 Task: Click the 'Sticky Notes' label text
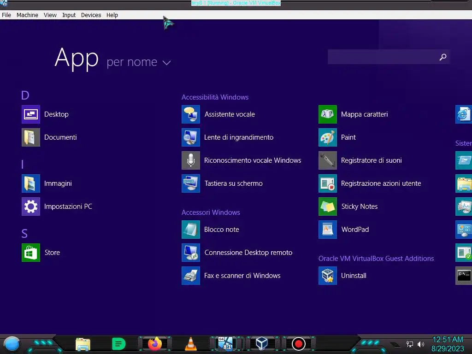360,206
